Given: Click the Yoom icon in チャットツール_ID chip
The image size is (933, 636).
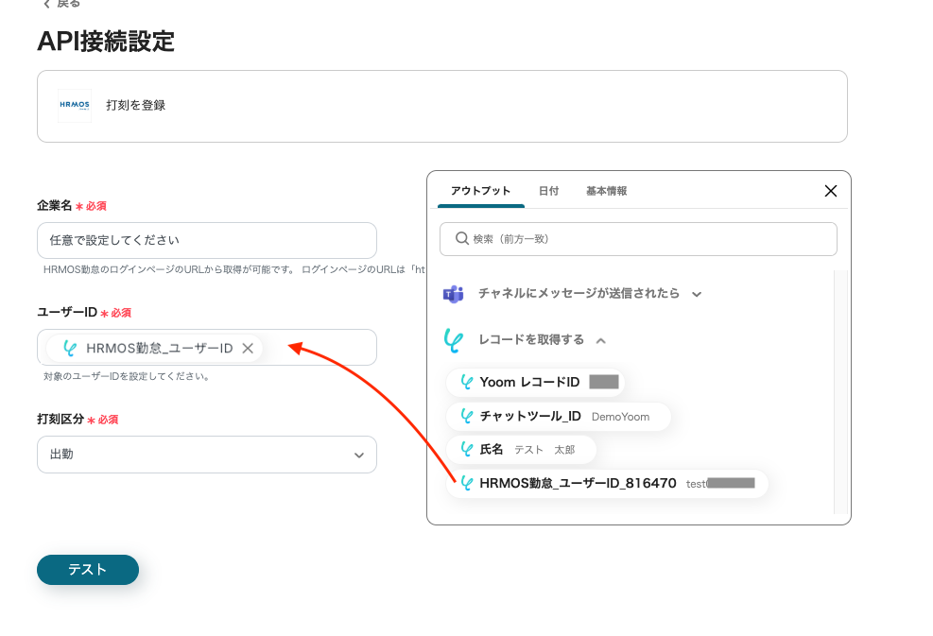Looking at the screenshot, I should [467, 417].
